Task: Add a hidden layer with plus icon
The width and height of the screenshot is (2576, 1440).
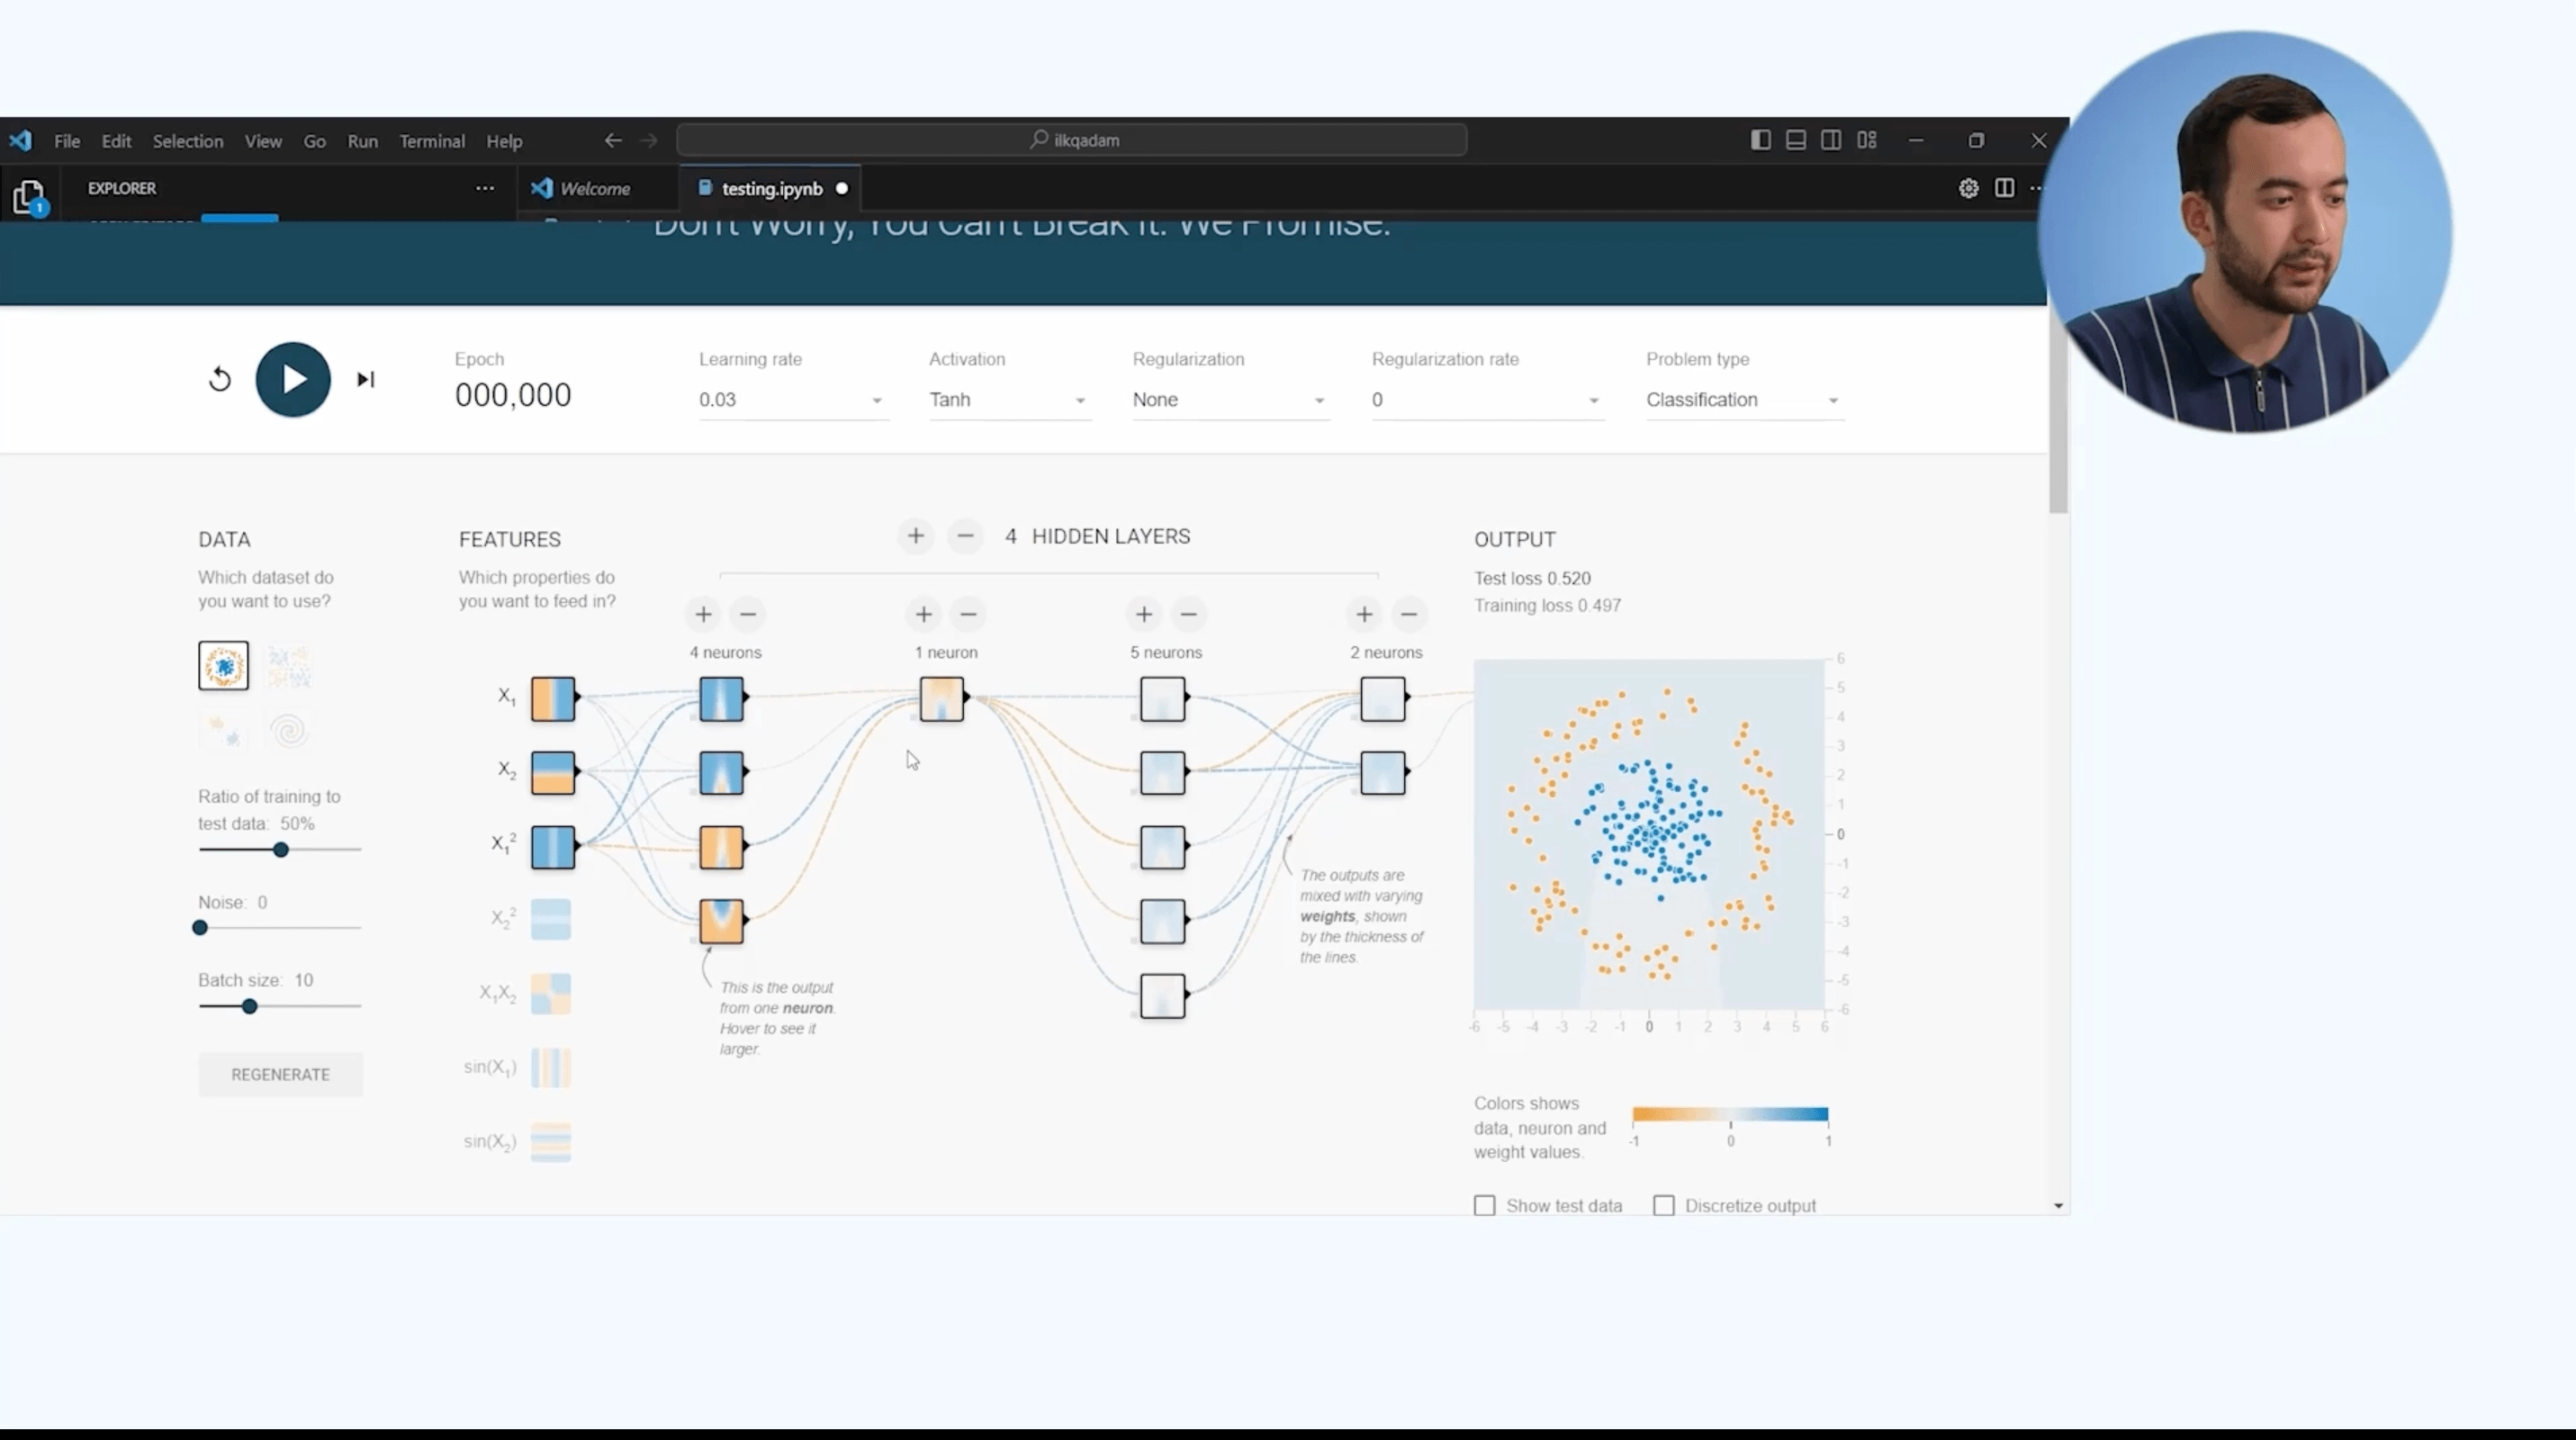Action: (x=915, y=537)
